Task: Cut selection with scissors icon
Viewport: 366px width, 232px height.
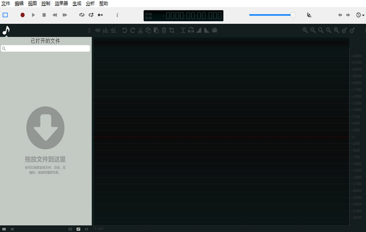Action: click(x=140, y=30)
